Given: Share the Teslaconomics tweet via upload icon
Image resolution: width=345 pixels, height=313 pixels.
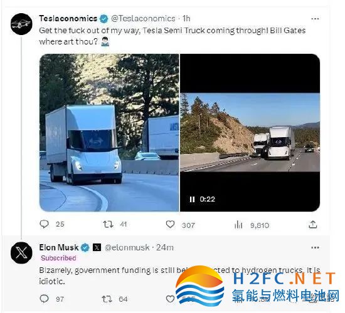Looking at the screenshot, I should click(x=312, y=225).
